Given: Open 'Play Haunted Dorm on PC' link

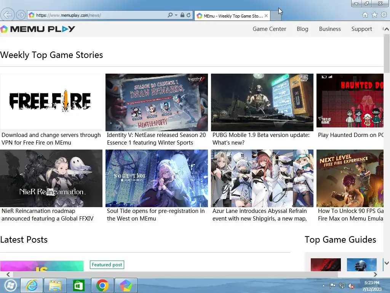Looking at the screenshot, I should (x=351, y=135).
